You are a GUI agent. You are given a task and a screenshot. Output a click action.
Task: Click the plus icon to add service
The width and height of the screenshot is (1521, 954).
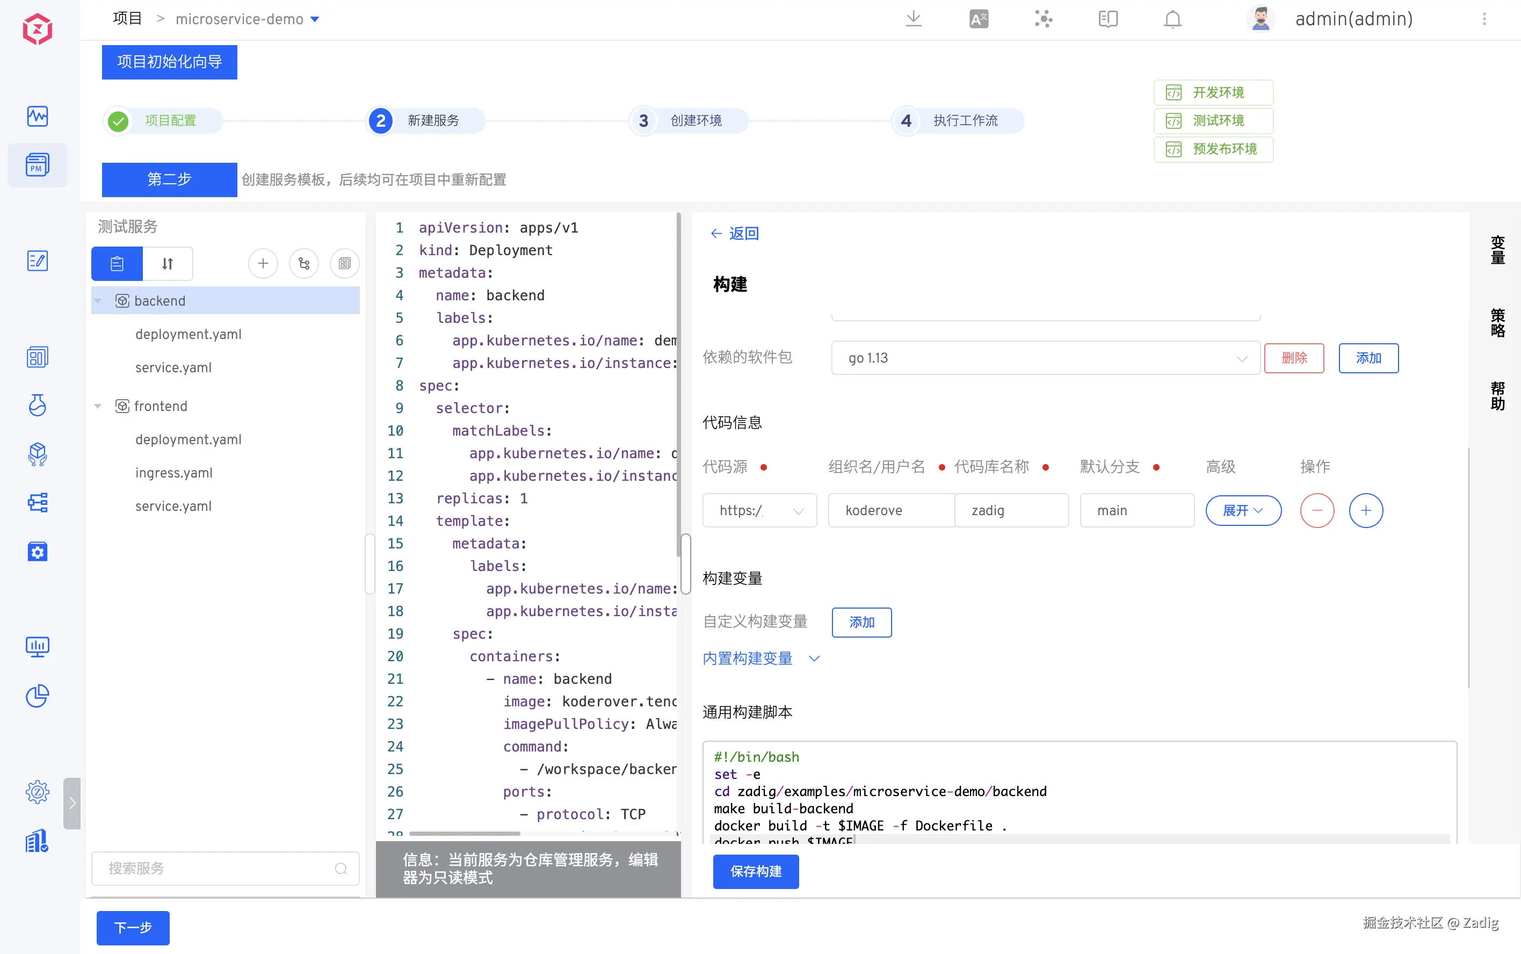tap(263, 264)
